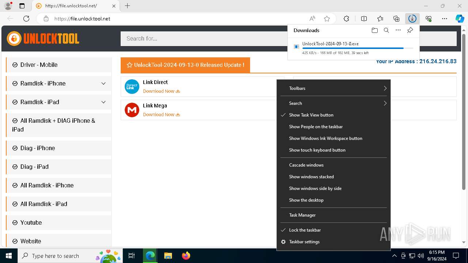Open the Website sidebar link

pos(58,241)
